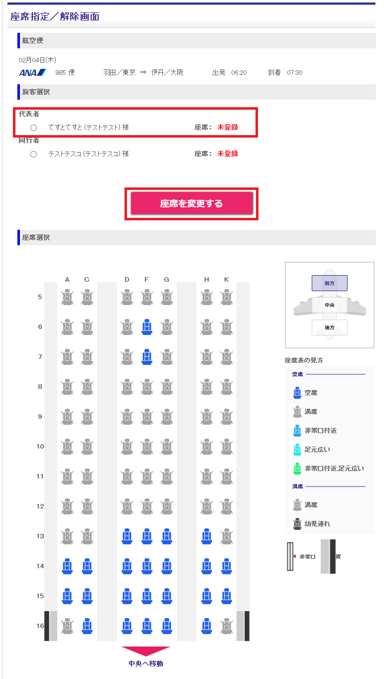Select vacant seat 14C
The height and width of the screenshot is (679, 384).
87,566
